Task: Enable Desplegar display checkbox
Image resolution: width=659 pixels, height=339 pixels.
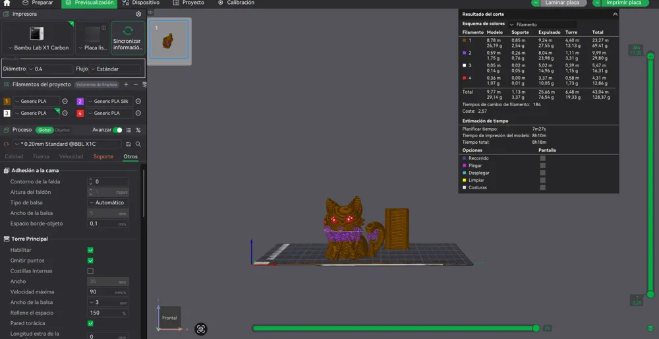Action: tap(542, 173)
